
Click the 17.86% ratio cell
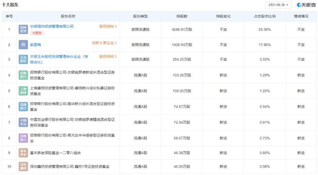265,45
